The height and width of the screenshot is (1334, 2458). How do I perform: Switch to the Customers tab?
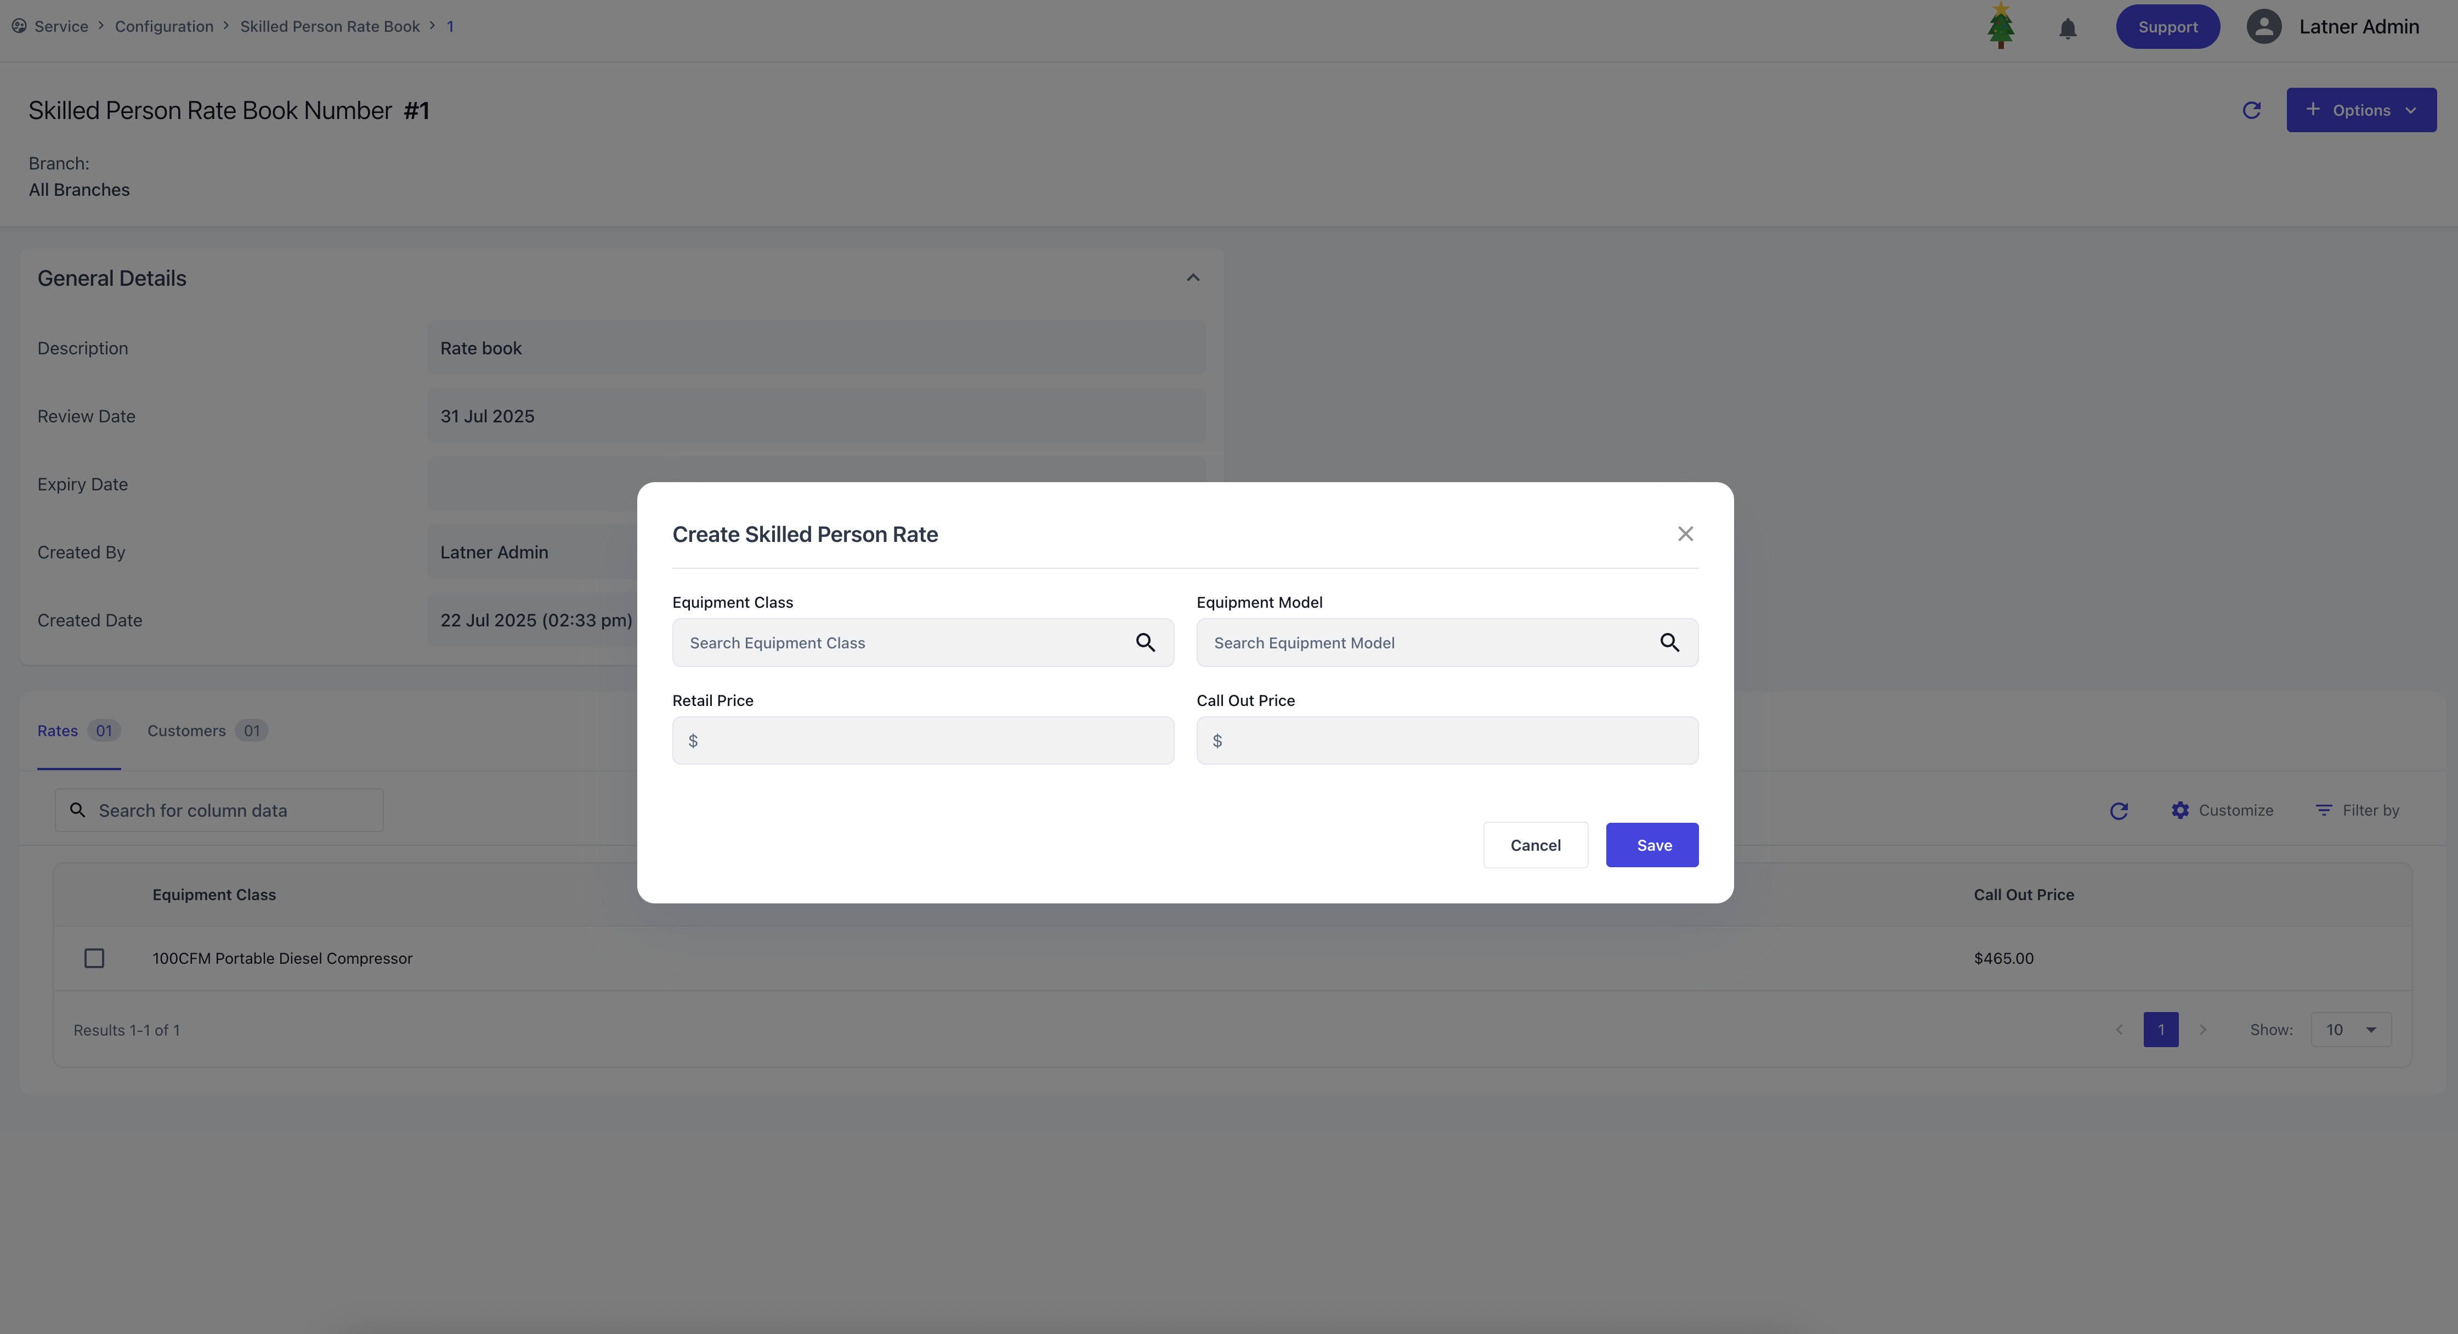[x=187, y=731]
